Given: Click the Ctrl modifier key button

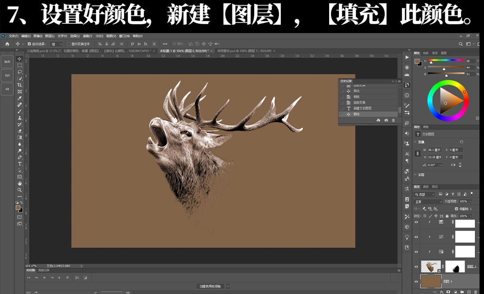Looking at the screenshot, I should pyautogui.click(x=7, y=75).
